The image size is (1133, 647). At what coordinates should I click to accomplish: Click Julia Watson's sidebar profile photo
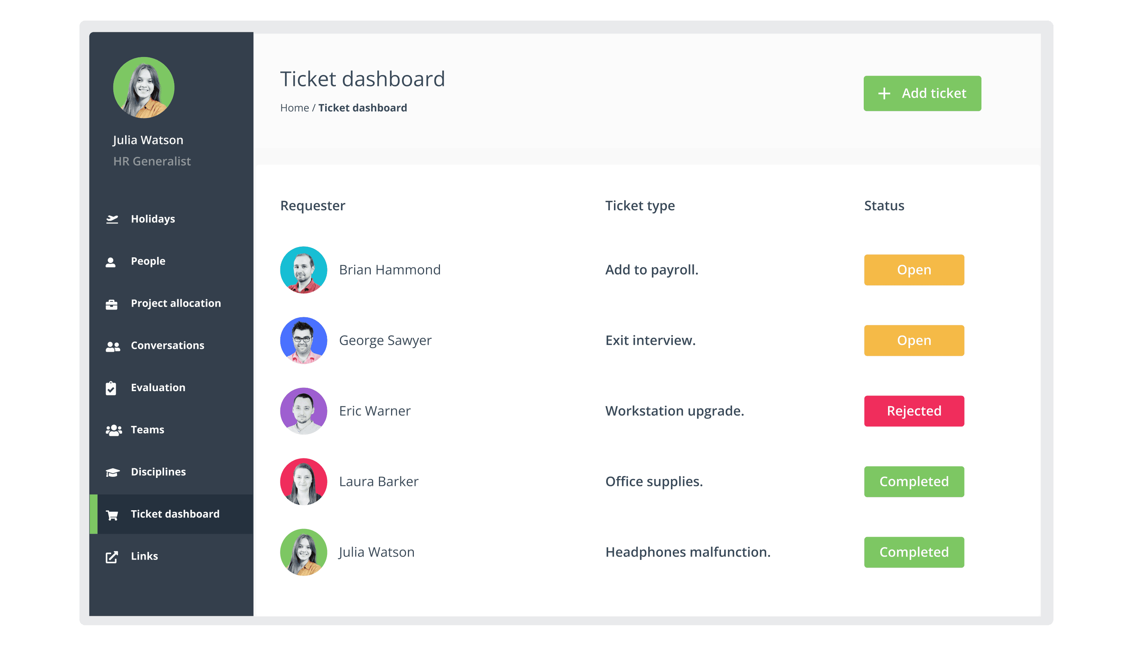click(x=143, y=87)
